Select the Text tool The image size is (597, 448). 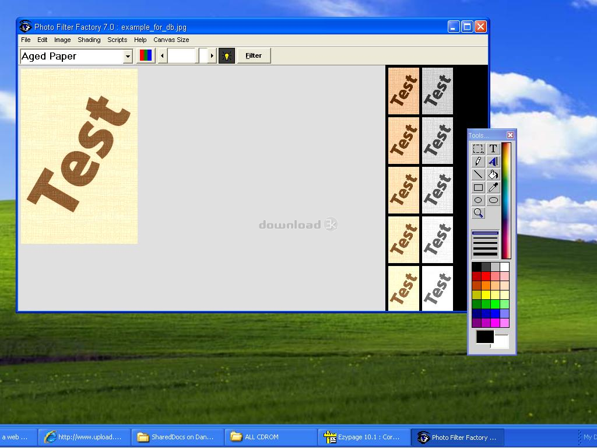[x=493, y=149]
